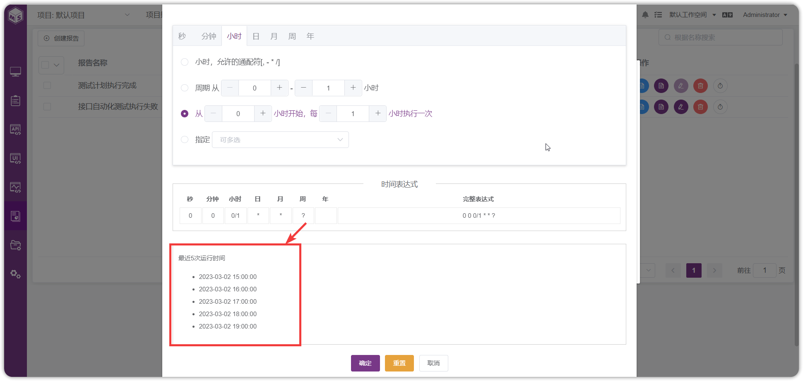Select the hour wildcard radio option
Image resolution: width=803 pixels, height=381 pixels.
coord(185,62)
